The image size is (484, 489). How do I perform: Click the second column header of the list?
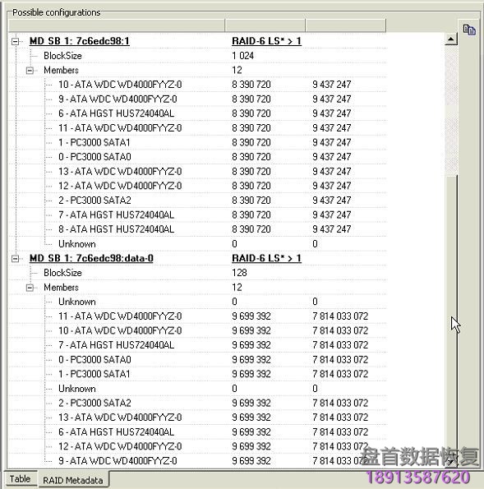pyautogui.click(x=265, y=25)
